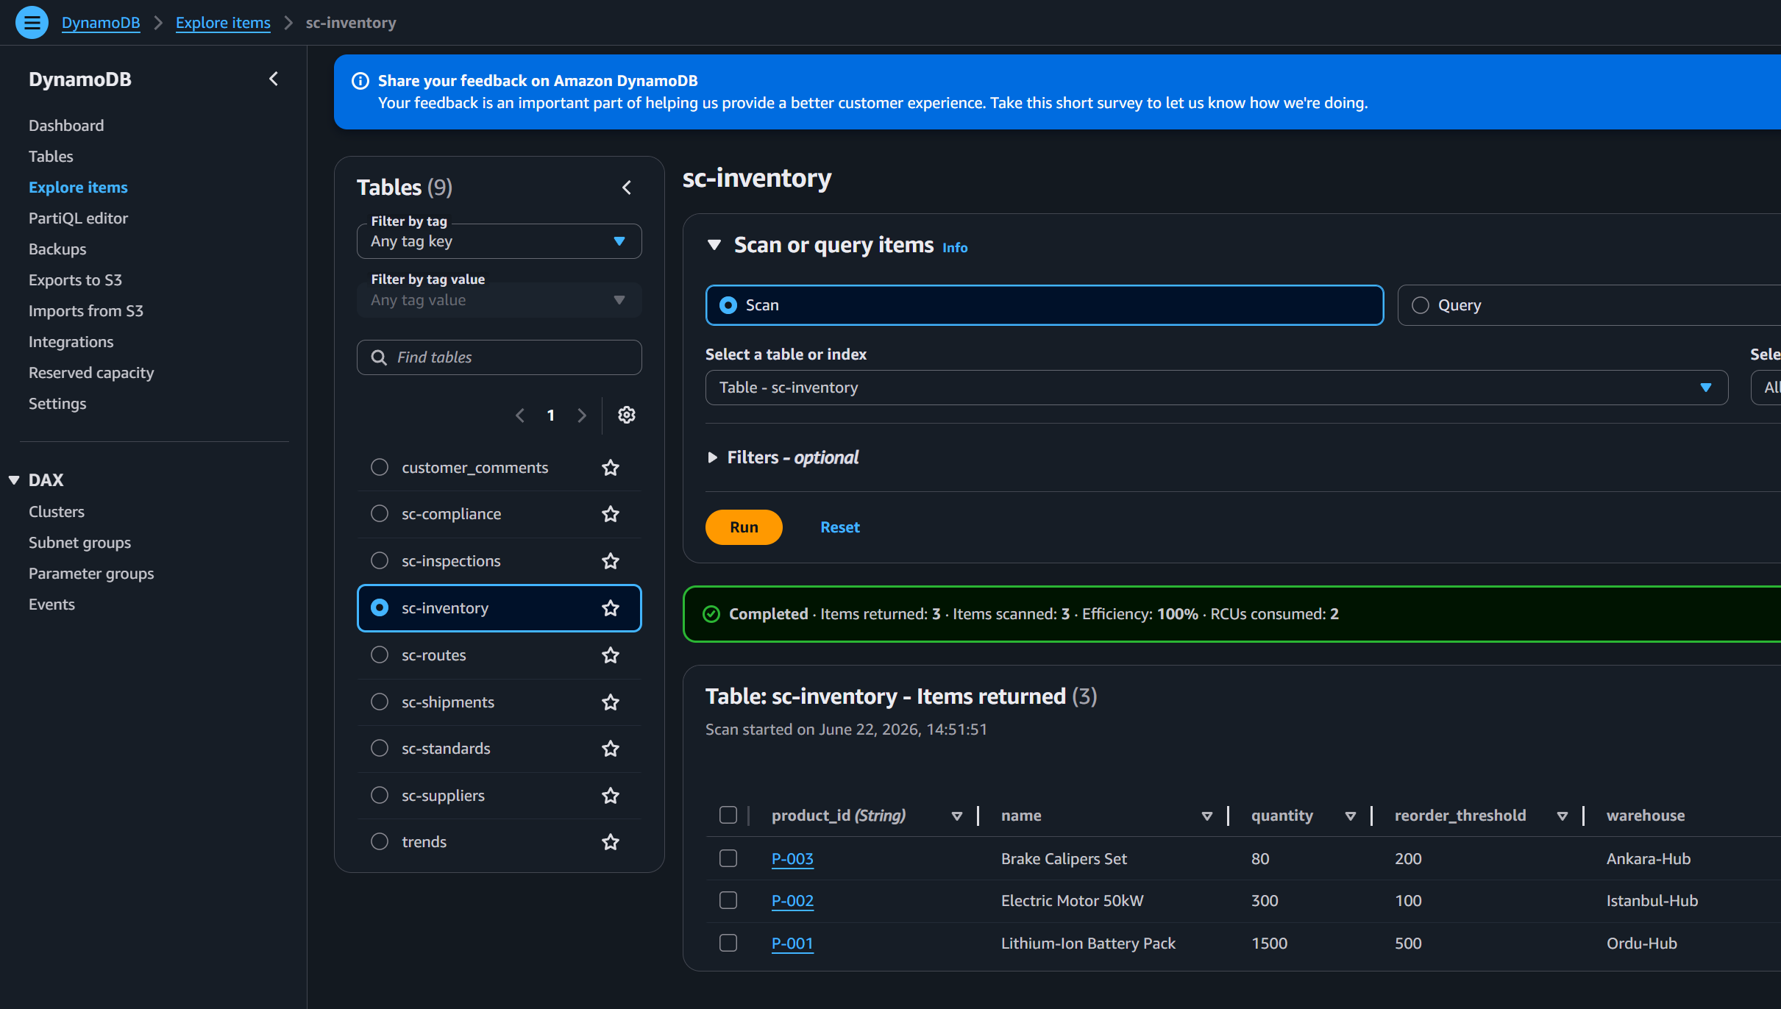1781x1009 pixels.
Task: Open Imports from S3 in the sidebar
Action: tap(86, 311)
